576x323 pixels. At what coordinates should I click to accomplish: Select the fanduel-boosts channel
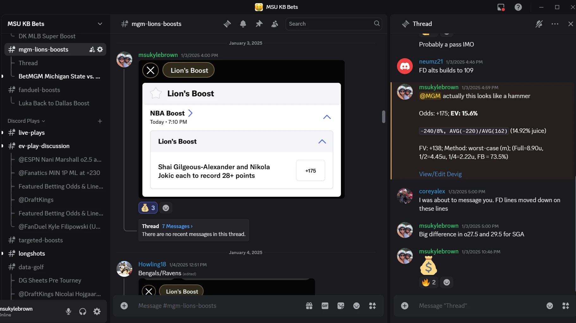(x=55, y=90)
